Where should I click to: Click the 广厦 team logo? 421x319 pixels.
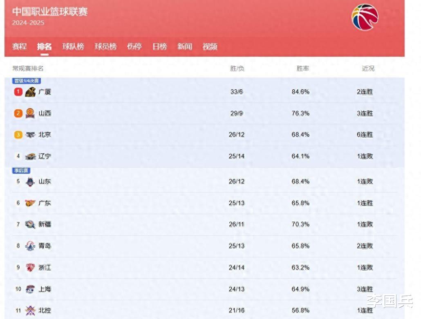[30, 92]
